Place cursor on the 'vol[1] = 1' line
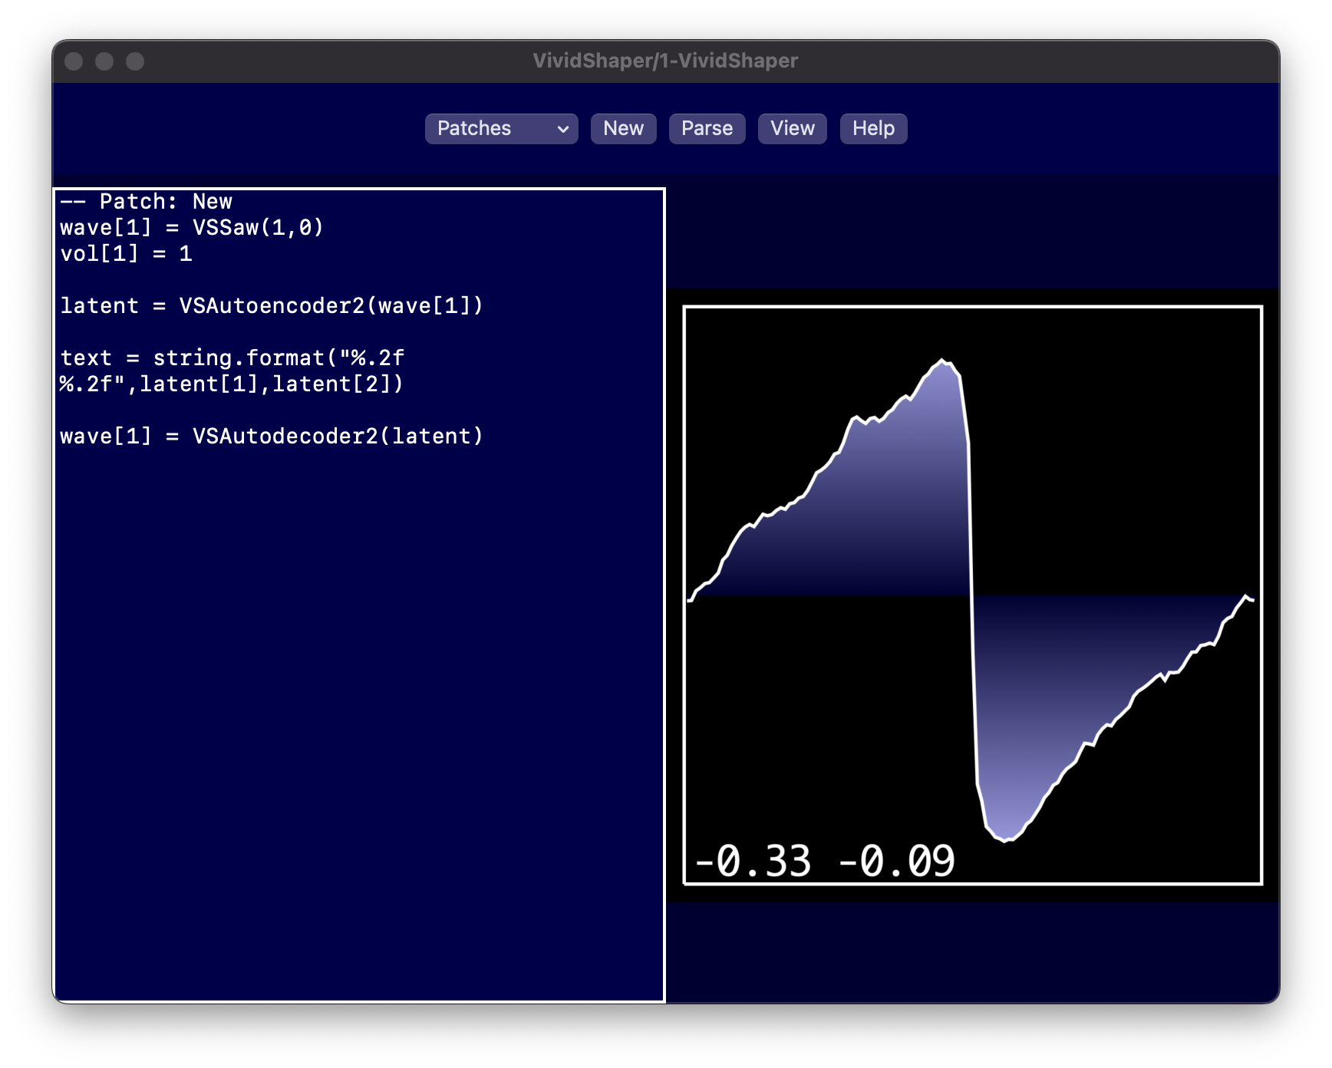1332x1068 pixels. tap(126, 254)
